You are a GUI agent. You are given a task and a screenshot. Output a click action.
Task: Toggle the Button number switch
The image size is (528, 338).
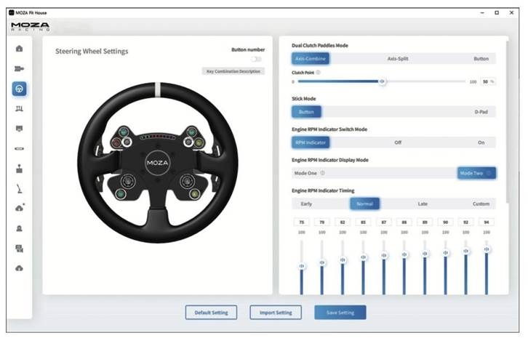(x=256, y=60)
